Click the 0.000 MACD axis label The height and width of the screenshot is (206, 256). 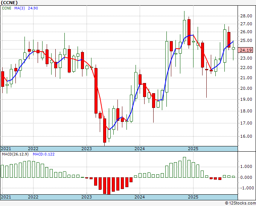pos(246,177)
